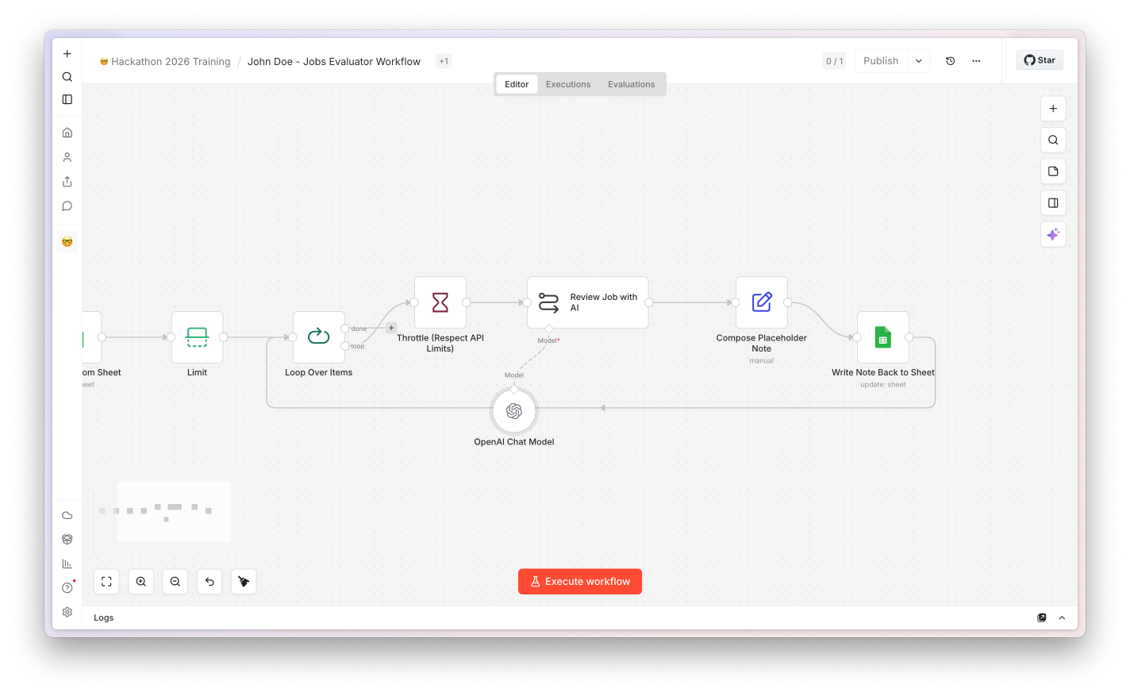Toggle the right side panel button

1053,203
